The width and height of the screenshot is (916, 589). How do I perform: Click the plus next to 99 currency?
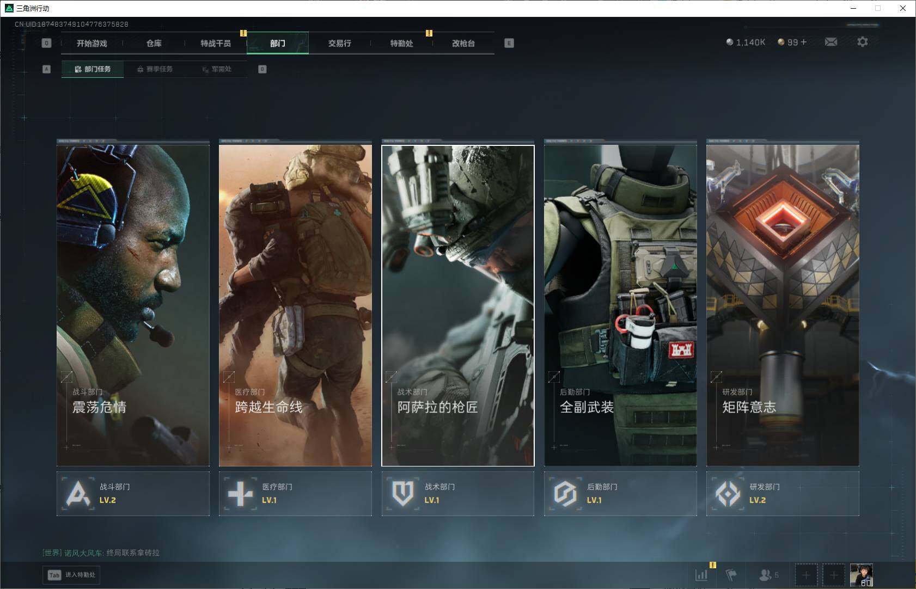(x=804, y=42)
